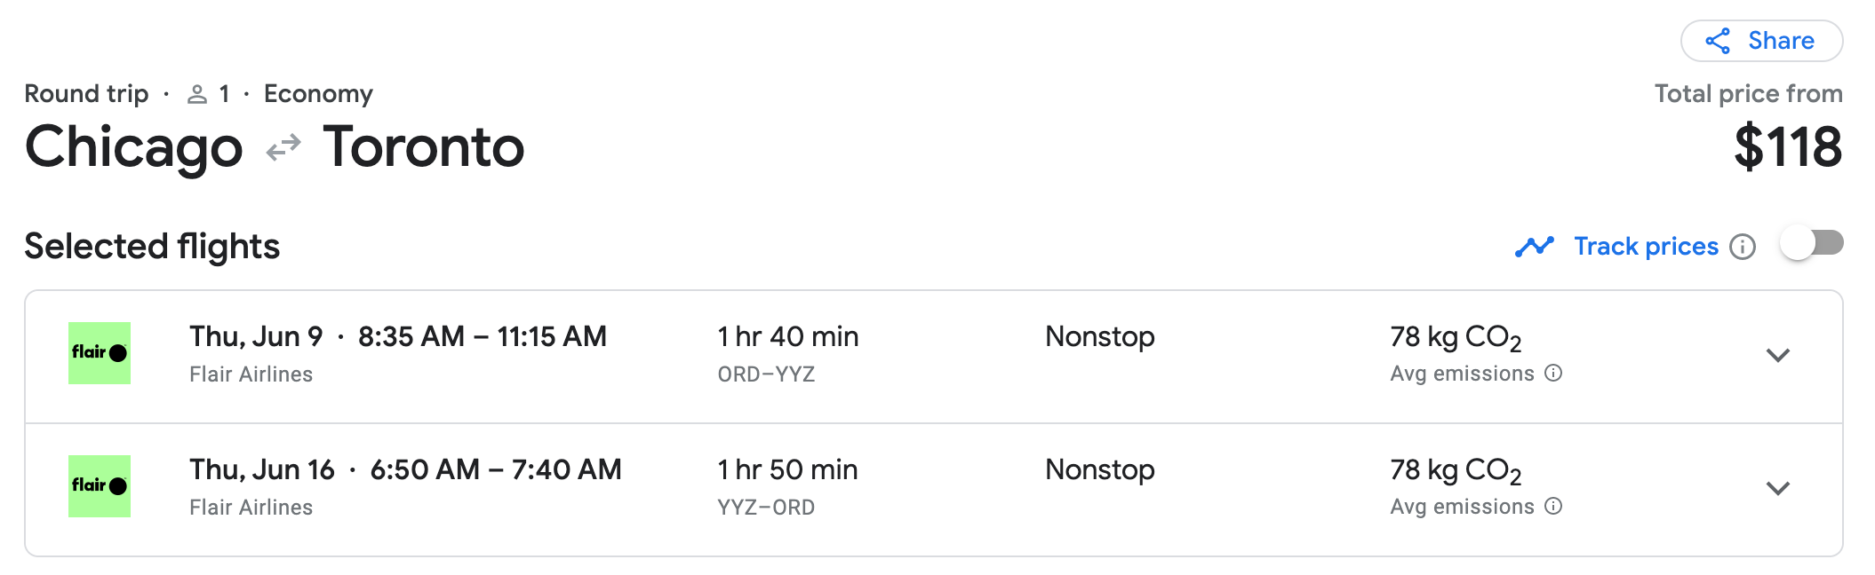Click the Share button
This screenshot has width=1875, height=575.
point(1760,41)
